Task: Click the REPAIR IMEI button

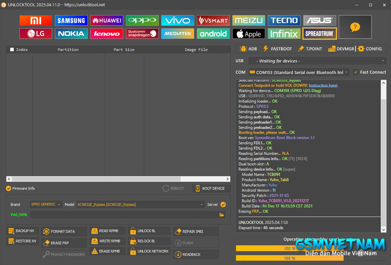Action: (196, 231)
